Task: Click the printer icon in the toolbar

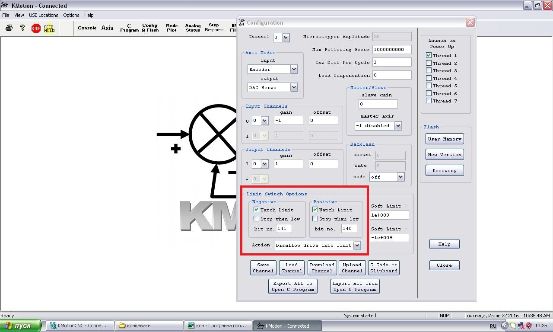Action: [9, 28]
